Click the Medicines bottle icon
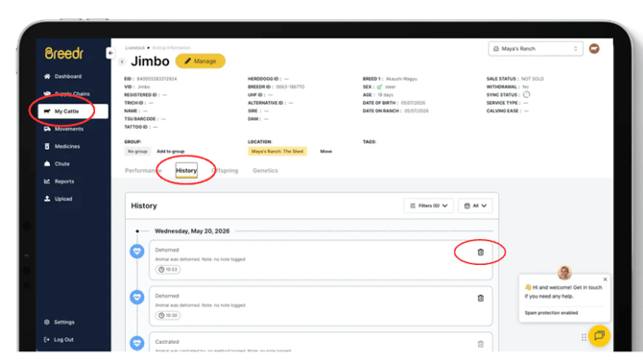Screen dimensions: 643x360 pos(47,146)
